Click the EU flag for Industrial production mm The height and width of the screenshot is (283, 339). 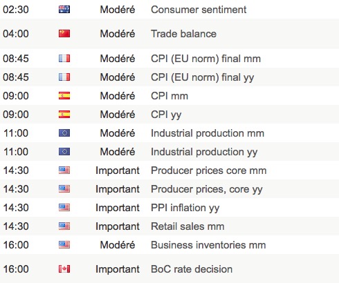pos(64,133)
